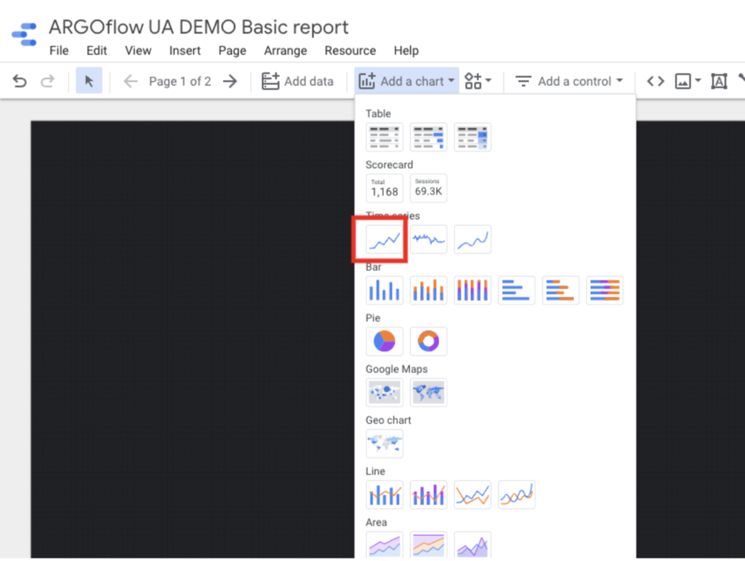Viewport: 745px width, 561px height.
Task: Insert the Column bar chart
Action: point(384,290)
